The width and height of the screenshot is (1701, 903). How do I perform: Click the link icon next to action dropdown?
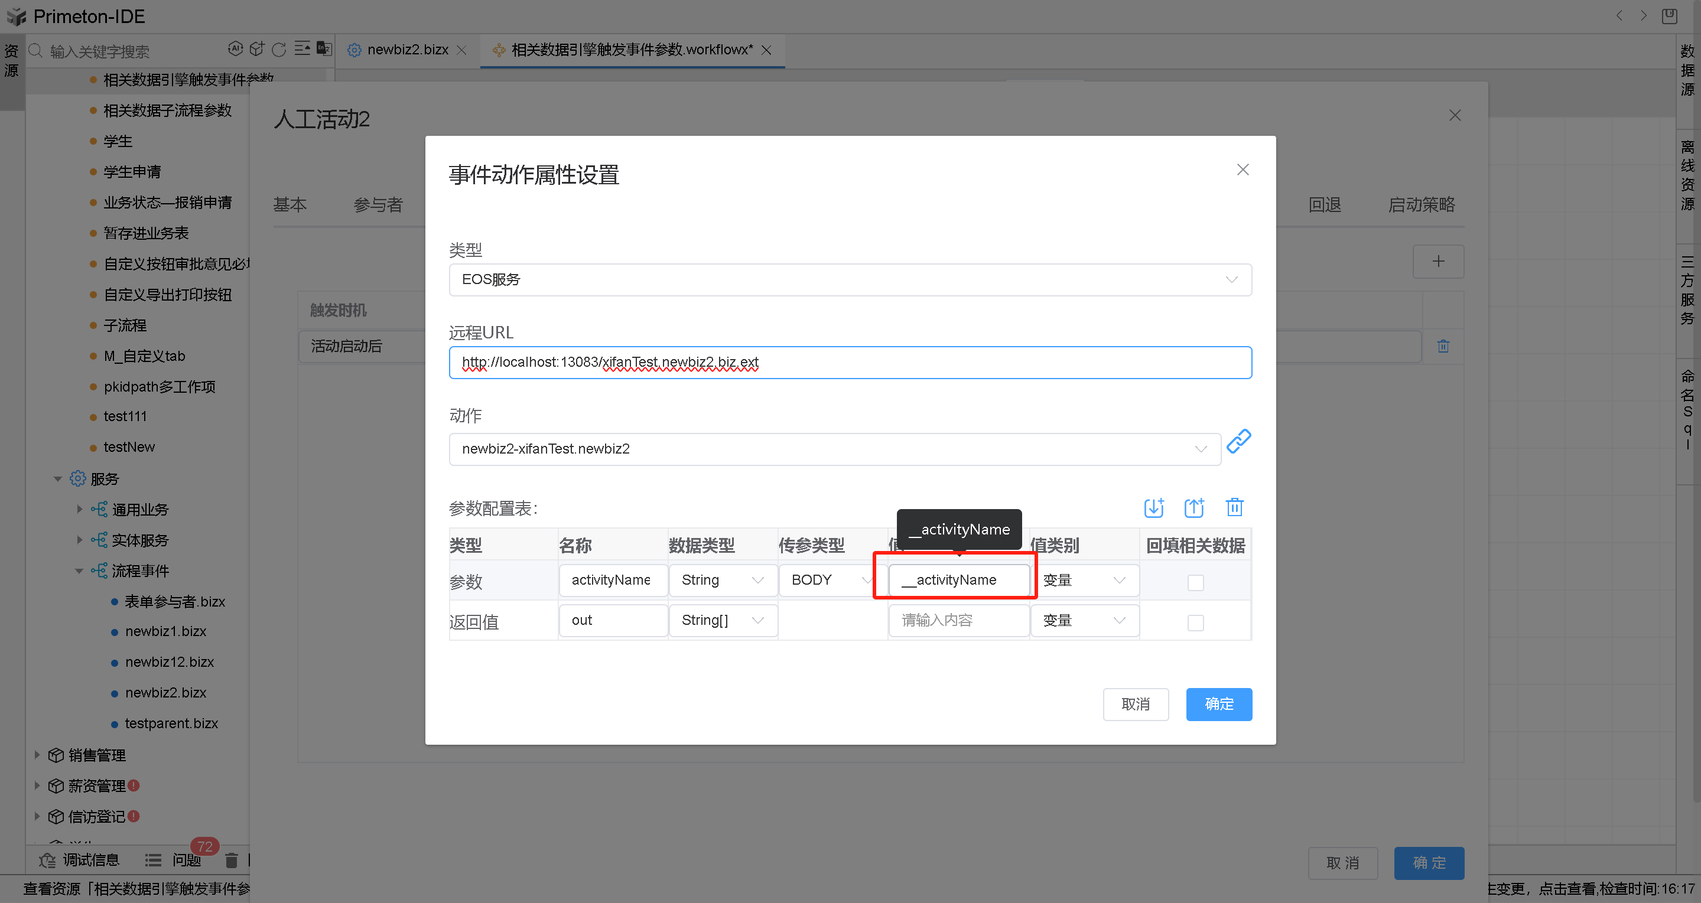coord(1238,442)
